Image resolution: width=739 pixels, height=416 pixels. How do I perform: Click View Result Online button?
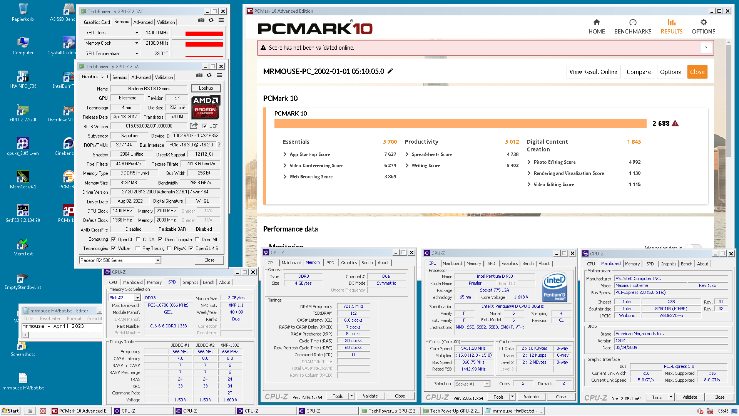click(593, 72)
